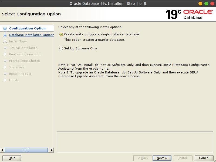Click the Finish step marker icon

pyautogui.click(x=5, y=80)
